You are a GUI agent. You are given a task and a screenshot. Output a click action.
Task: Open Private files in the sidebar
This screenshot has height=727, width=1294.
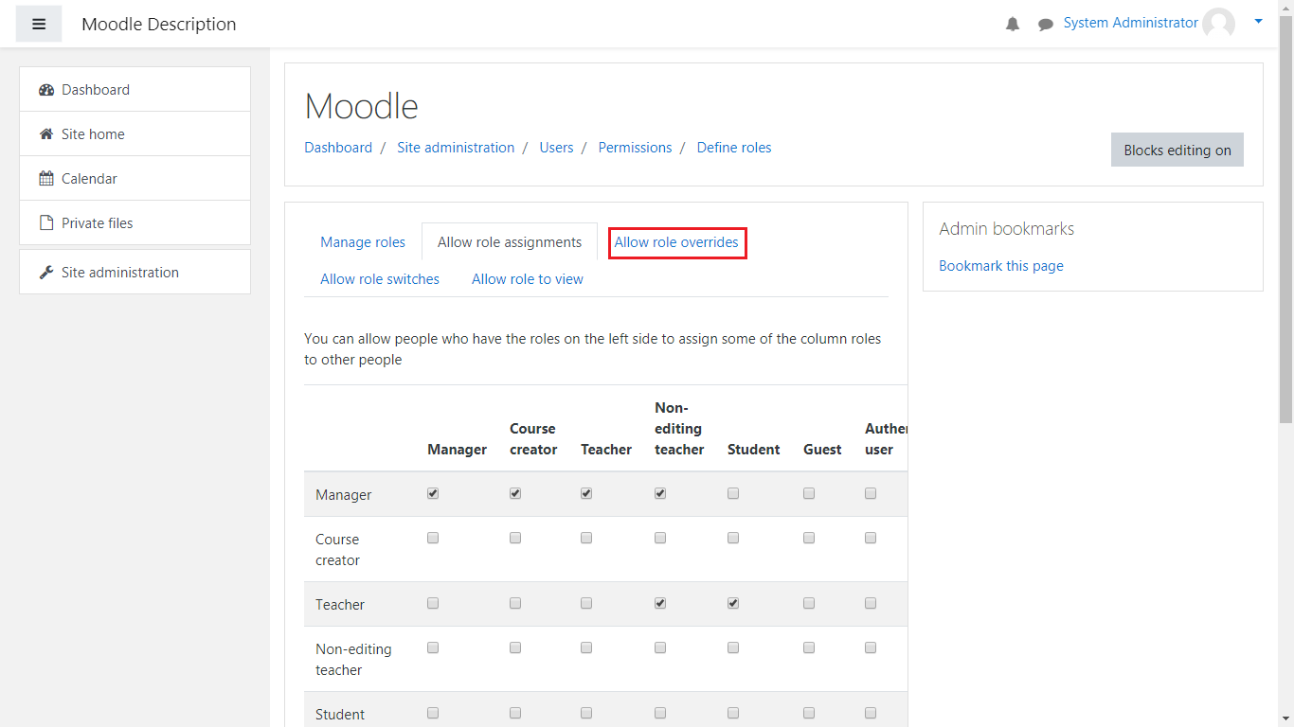pos(97,223)
